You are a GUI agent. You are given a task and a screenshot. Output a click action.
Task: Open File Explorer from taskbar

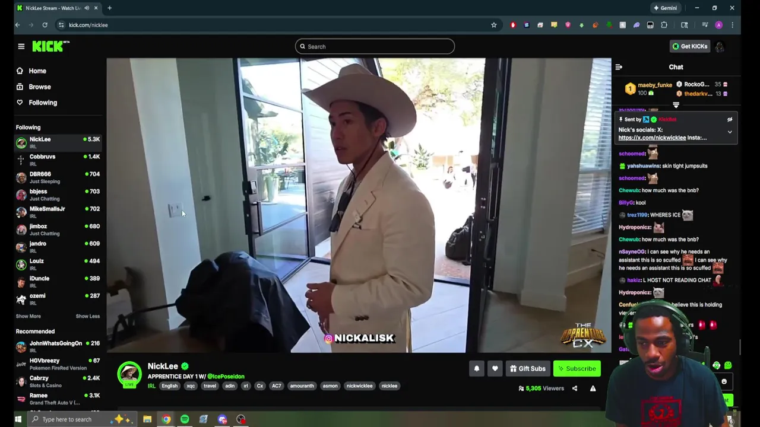[147, 419]
